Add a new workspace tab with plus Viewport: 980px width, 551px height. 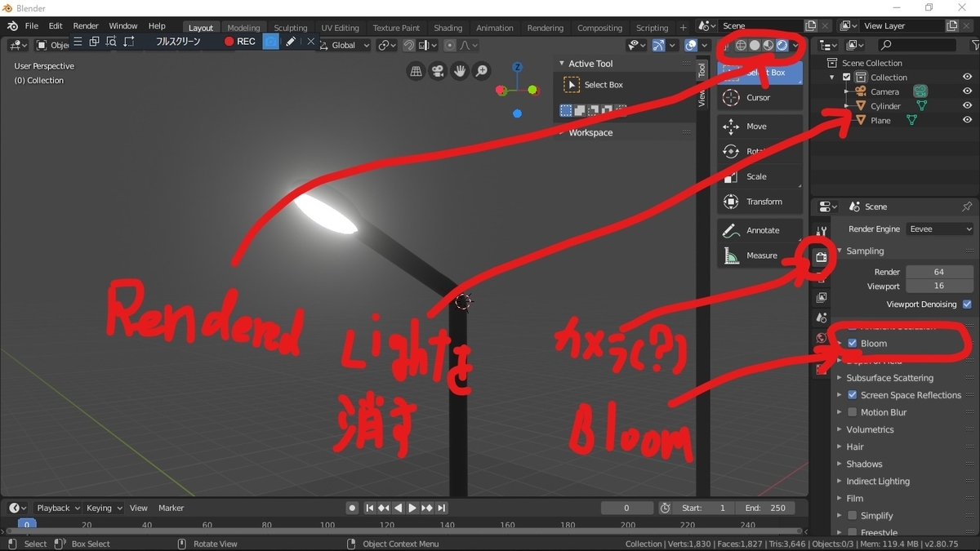click(684, 28)
